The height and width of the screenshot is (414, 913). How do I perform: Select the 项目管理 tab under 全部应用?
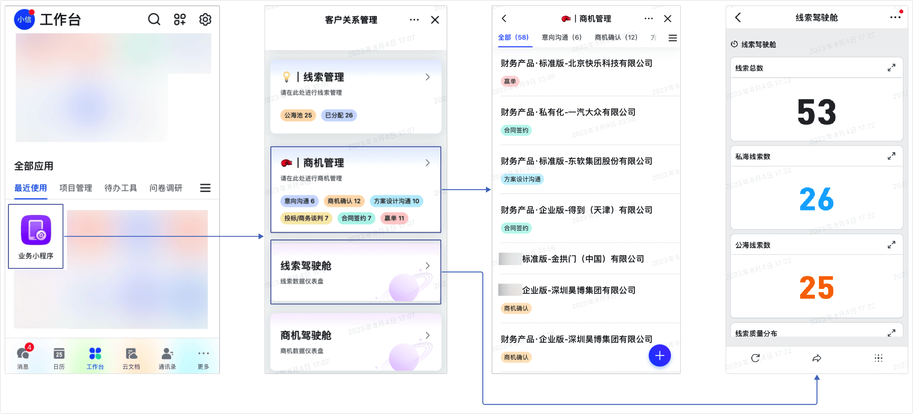click(x=76, y=188)
